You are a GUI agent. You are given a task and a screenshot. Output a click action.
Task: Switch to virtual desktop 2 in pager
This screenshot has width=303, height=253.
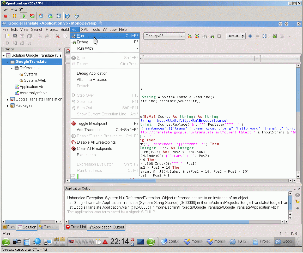pyautogui.click(x=62, y=239)
